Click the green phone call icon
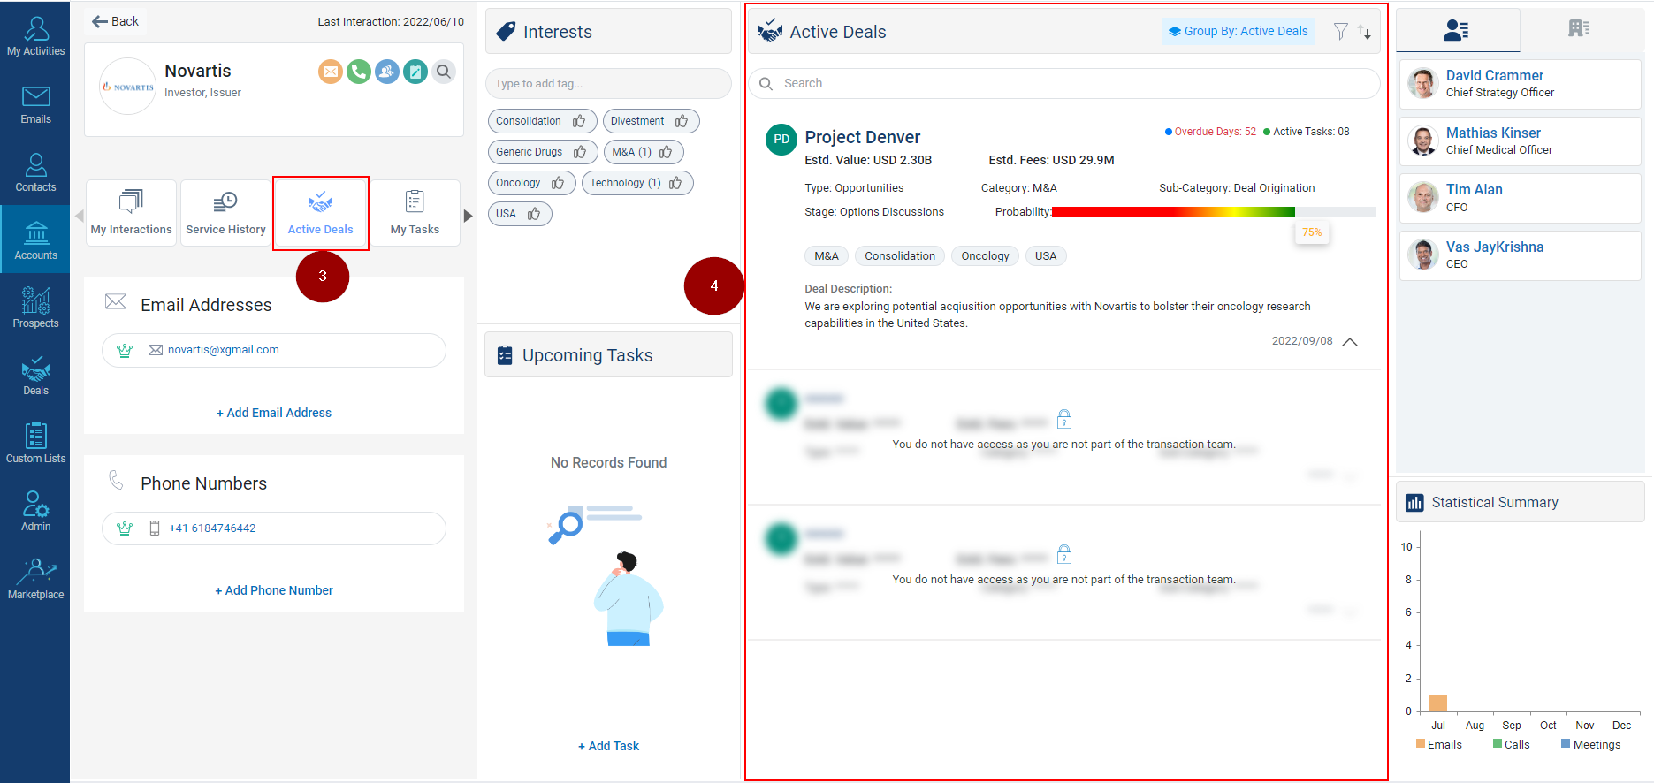This screenshot has height=783, width=1654. point(359,72)
